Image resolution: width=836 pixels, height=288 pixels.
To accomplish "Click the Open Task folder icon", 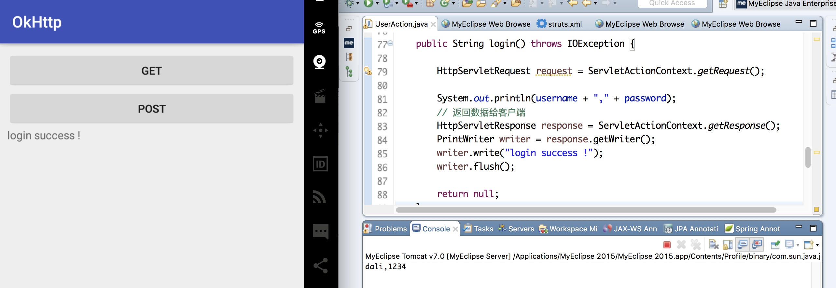I will tap(481, 3).
